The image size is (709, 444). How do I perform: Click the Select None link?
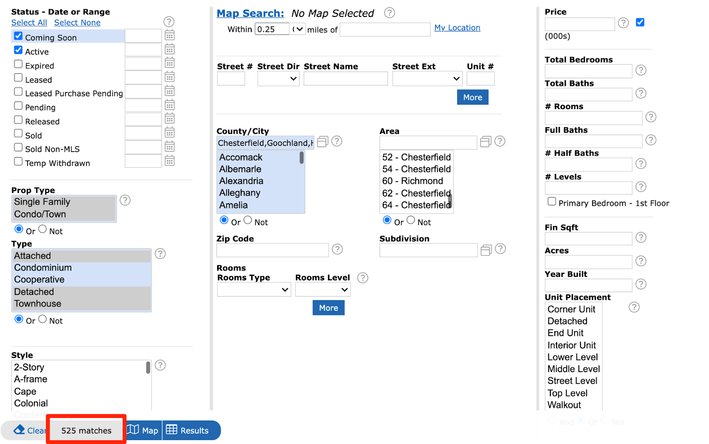77,23
